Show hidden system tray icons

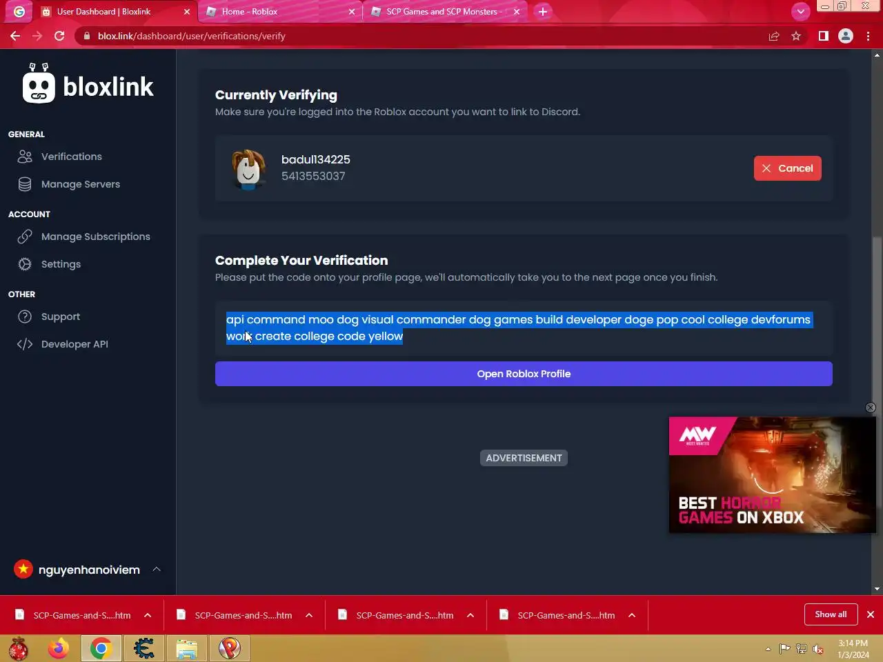[x=768, y=649]
